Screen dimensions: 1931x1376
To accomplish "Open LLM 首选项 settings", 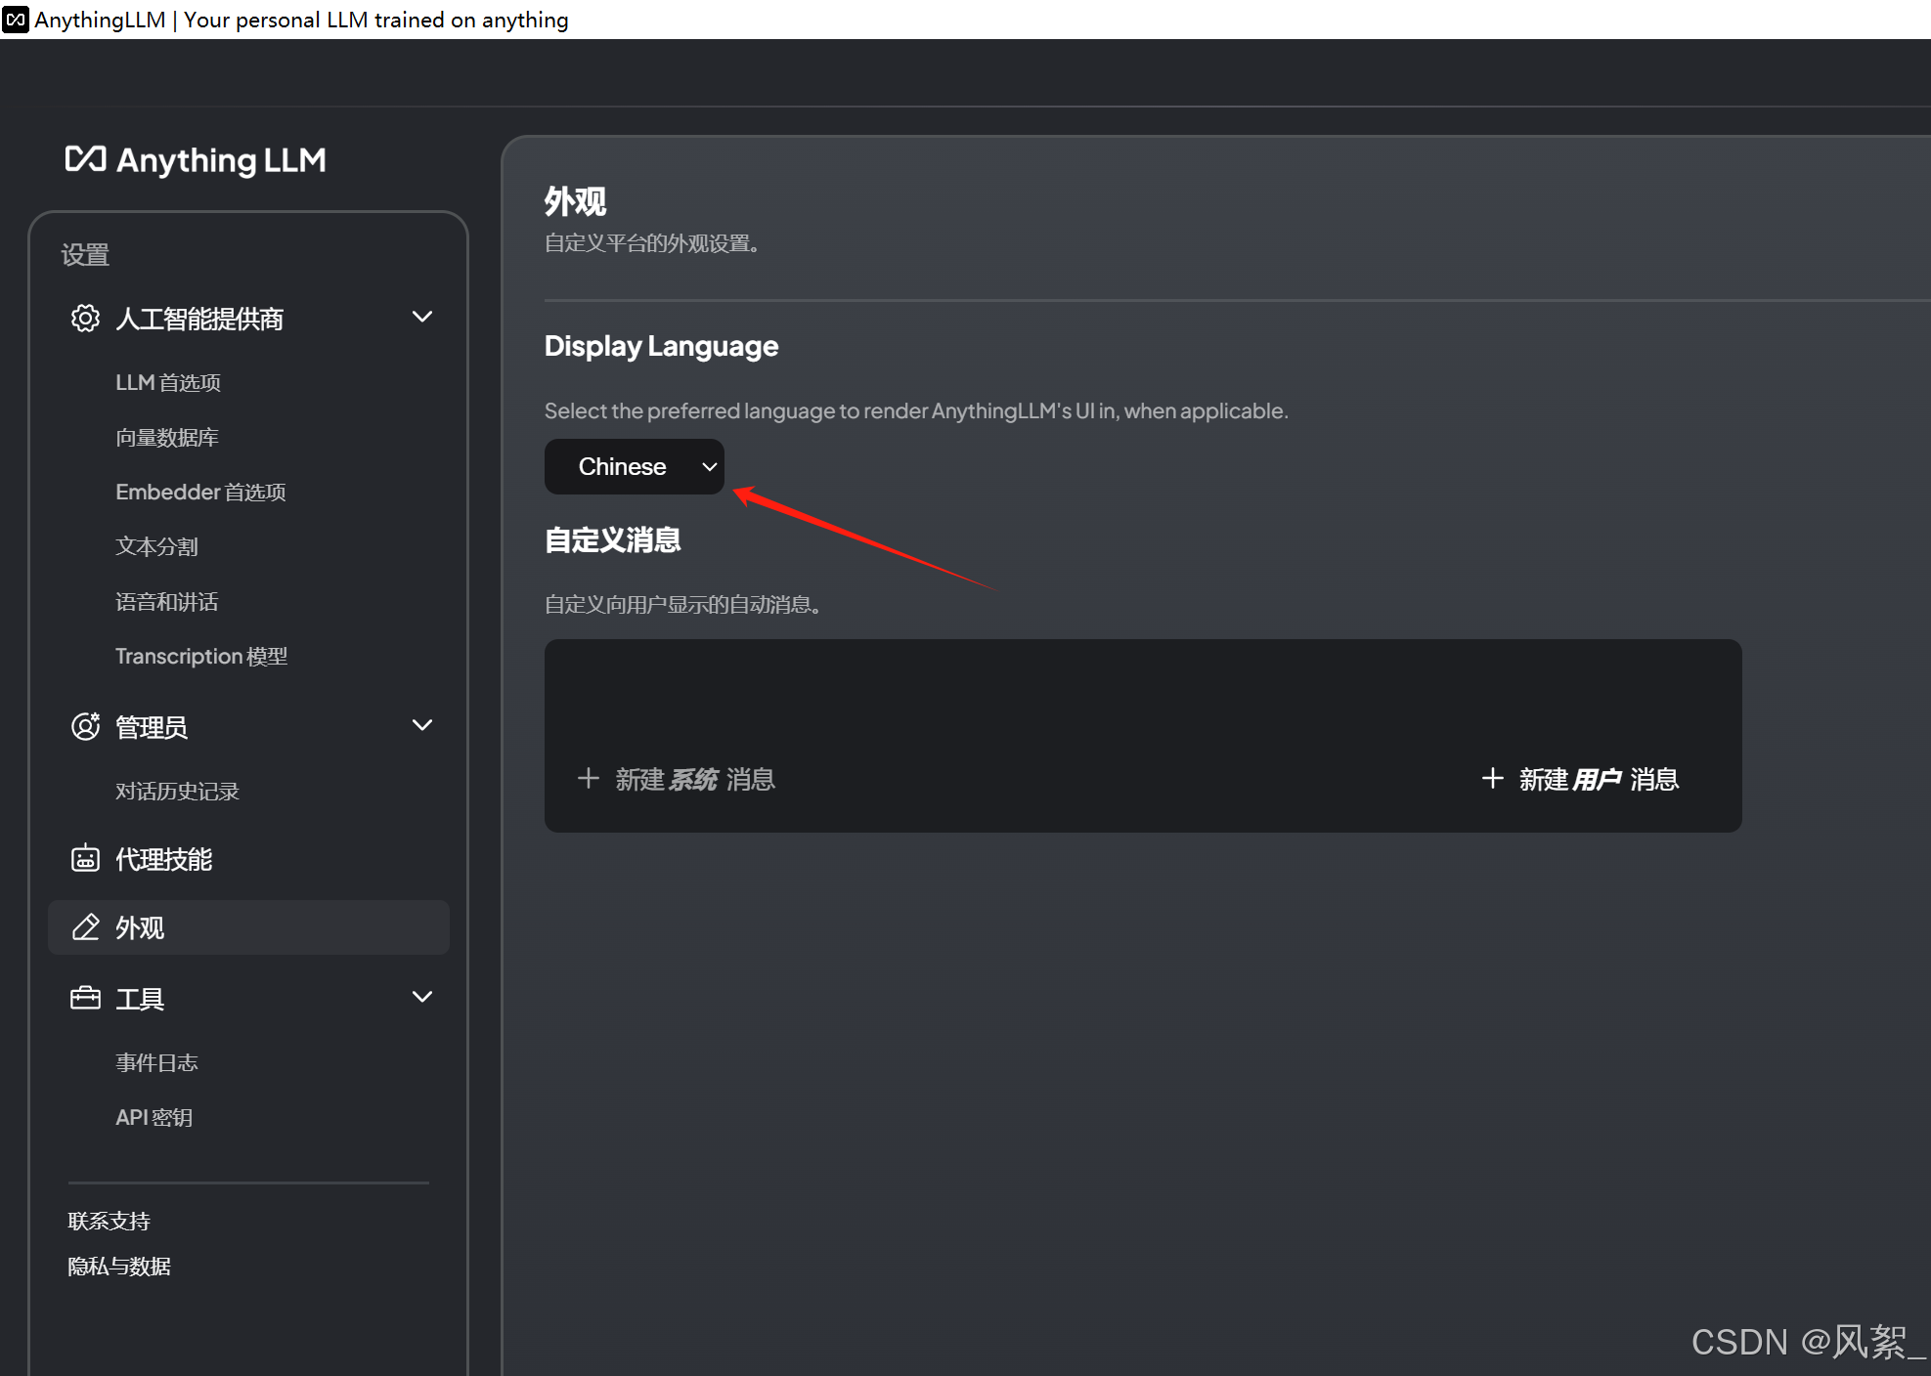I will [168, 383].
